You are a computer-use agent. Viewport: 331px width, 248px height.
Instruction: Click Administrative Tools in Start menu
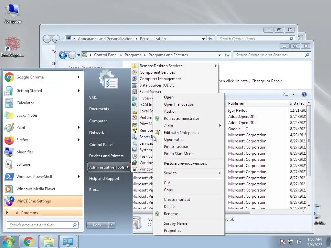pos(109,167)
